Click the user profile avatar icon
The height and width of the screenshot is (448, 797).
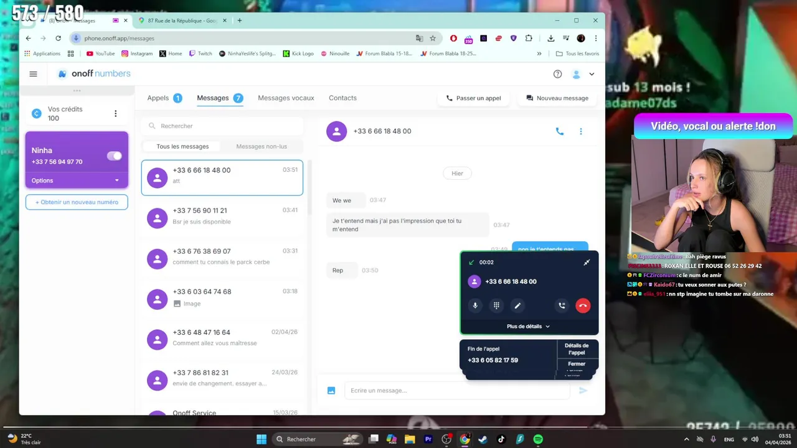point(577,74)
